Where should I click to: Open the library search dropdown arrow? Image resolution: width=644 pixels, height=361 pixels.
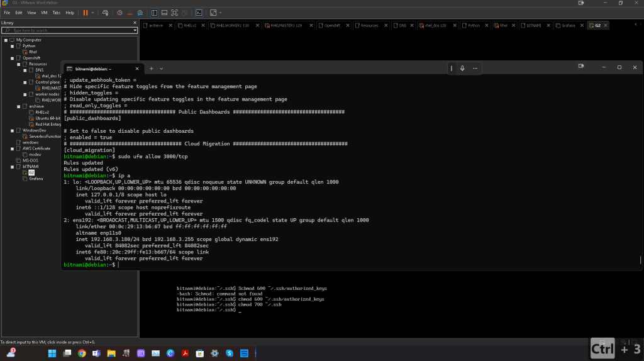(135, 30)
